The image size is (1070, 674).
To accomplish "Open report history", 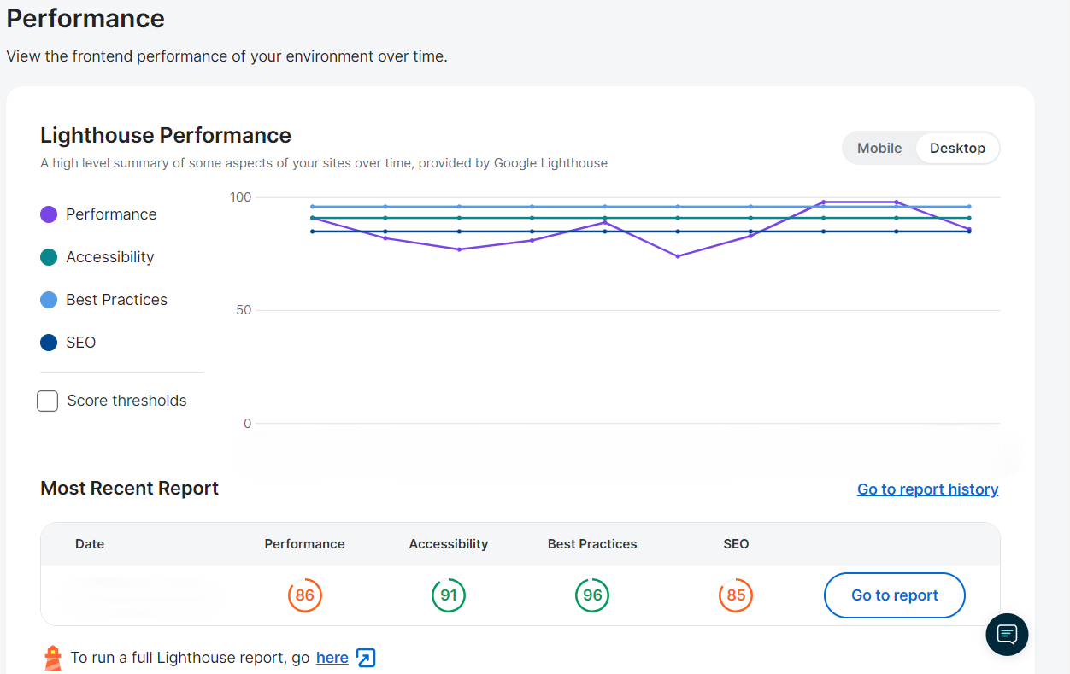I will [x=927, y=489].
